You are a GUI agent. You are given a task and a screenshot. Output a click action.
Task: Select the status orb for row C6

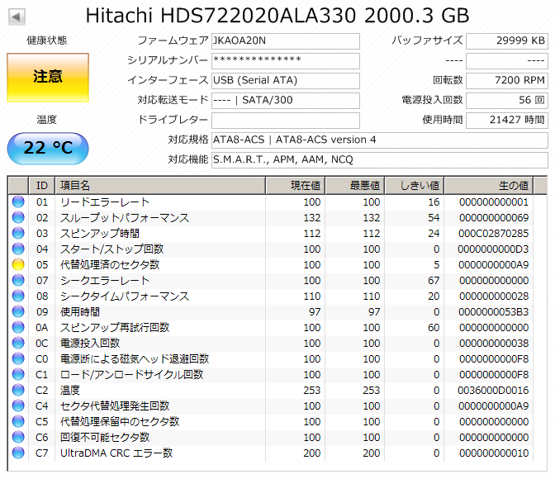pyautogui.click(x=18, y=437)
